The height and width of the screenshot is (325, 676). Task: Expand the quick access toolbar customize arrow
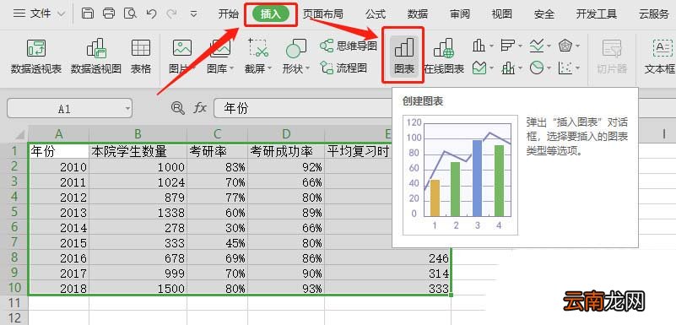193,14
